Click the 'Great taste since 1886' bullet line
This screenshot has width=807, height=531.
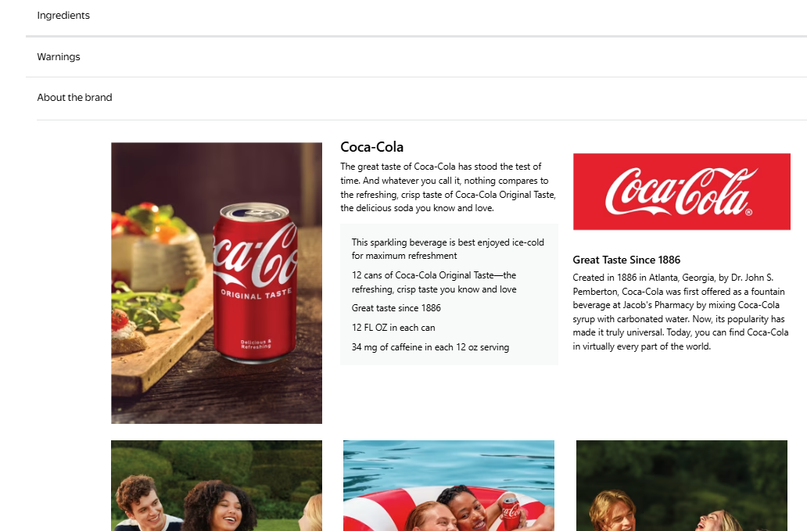[x=396, y=308]
